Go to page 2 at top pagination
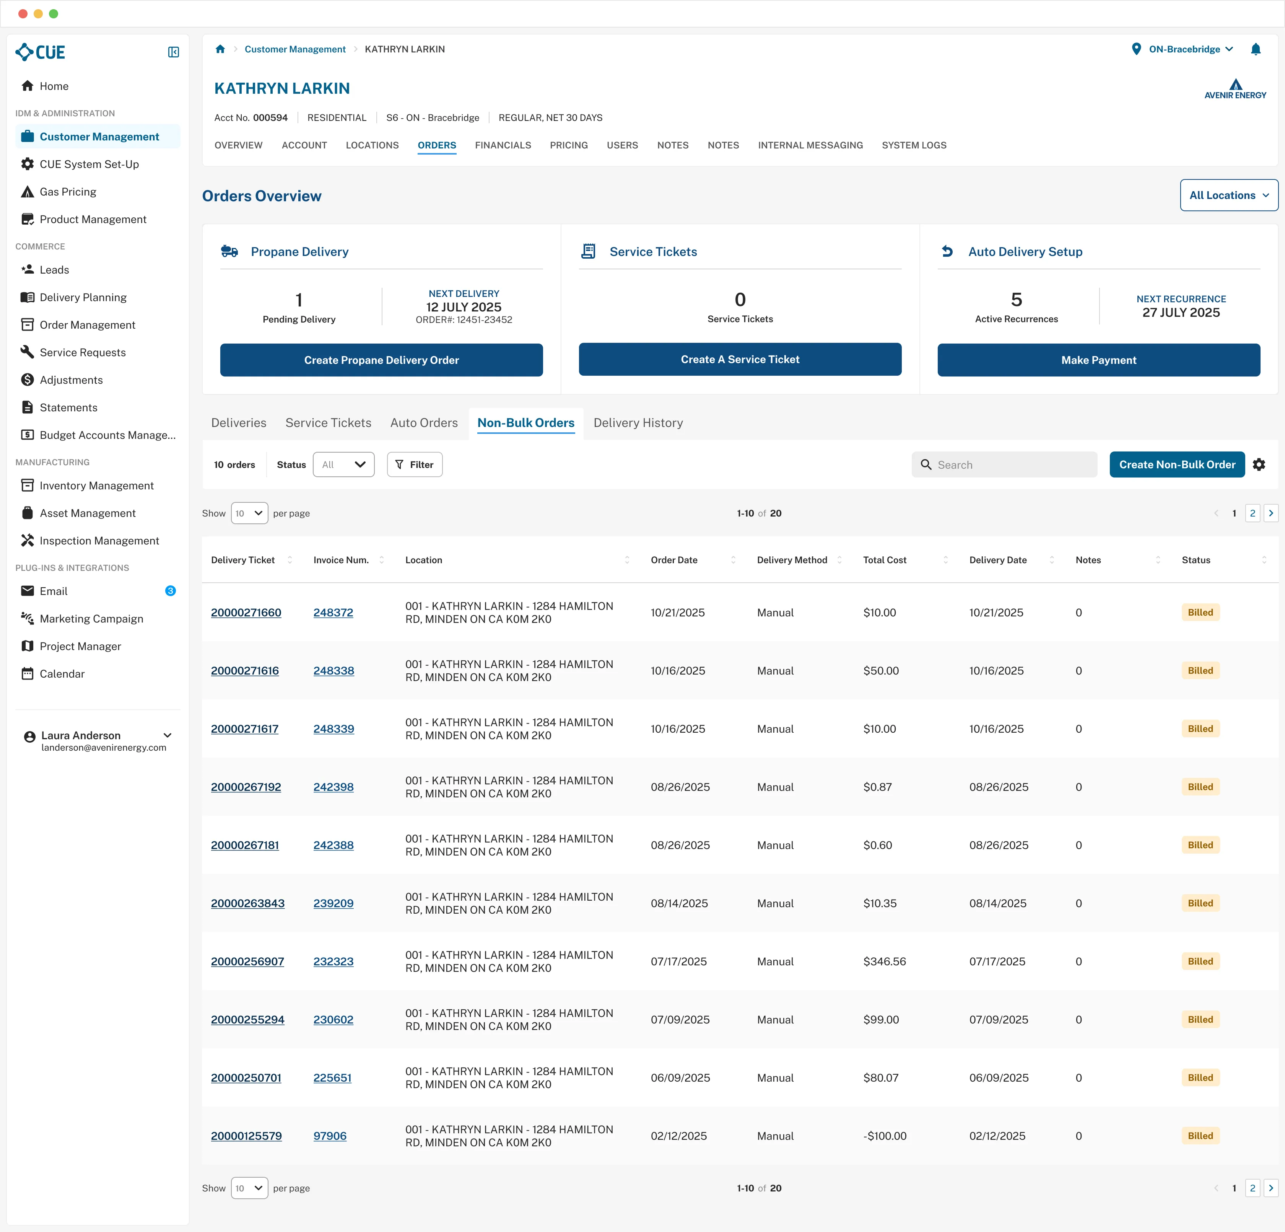Viewport: 1285px width, 1232px height. pos(1252,513)
